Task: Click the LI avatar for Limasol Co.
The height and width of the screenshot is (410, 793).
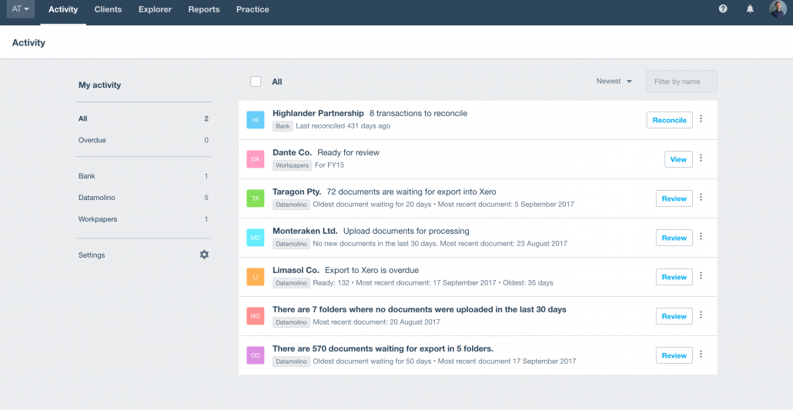Action: pos(256,277)
